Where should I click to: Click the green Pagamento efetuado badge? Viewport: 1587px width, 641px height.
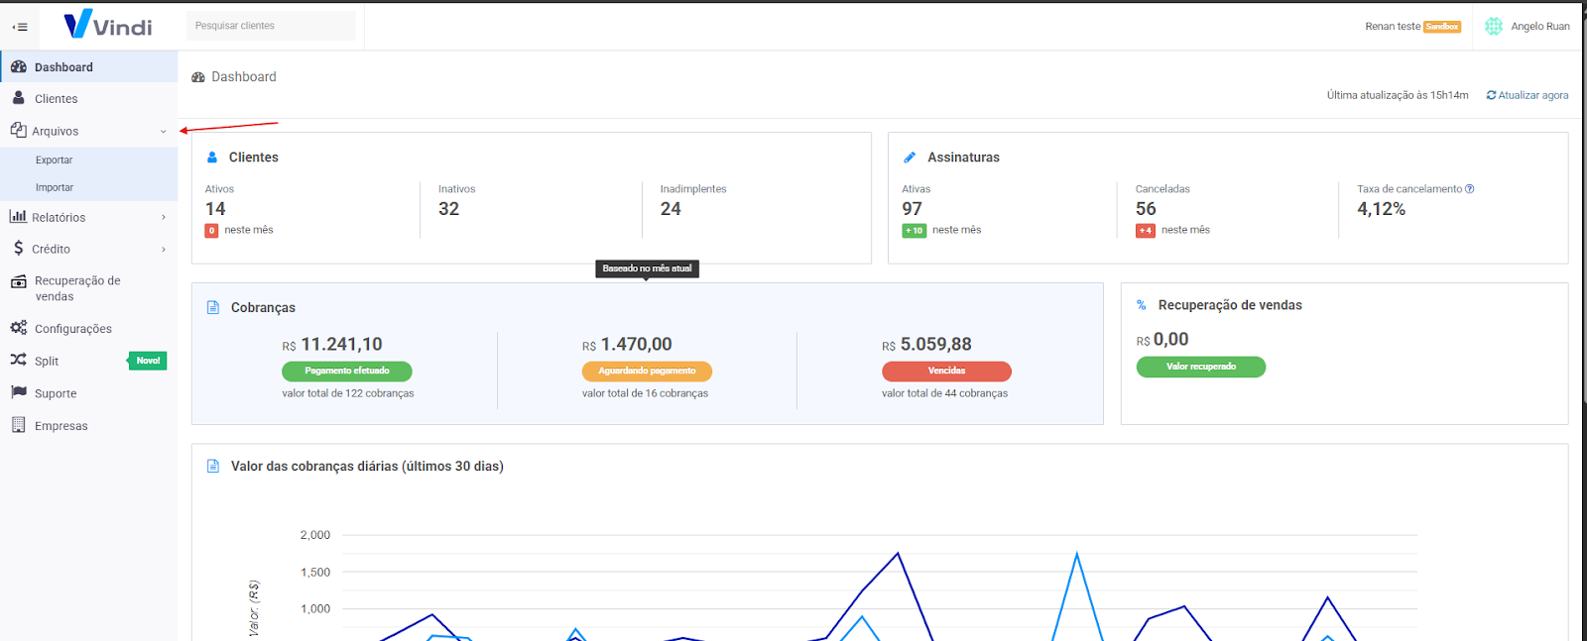tap(347, 372)
